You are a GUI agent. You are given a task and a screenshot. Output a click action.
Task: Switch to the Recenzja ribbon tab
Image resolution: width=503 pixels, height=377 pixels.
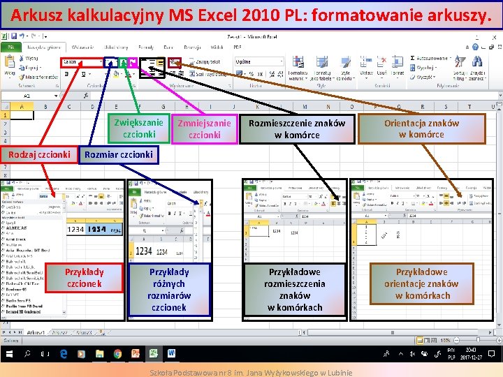192,47
